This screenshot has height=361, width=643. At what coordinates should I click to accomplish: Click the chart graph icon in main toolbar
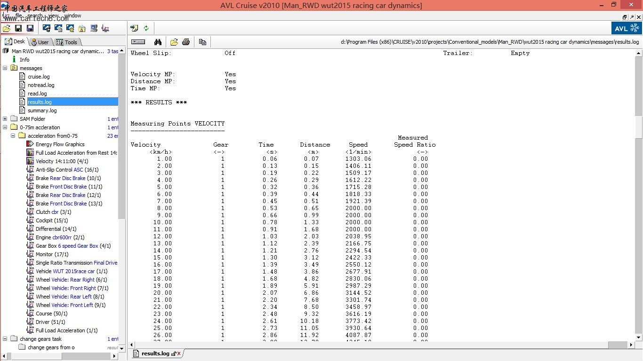coord(105,28)
